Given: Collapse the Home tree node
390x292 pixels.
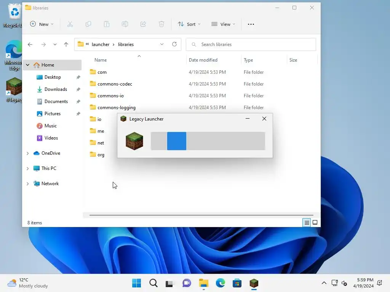Looking at the screenshot, I should pos(27,65).
